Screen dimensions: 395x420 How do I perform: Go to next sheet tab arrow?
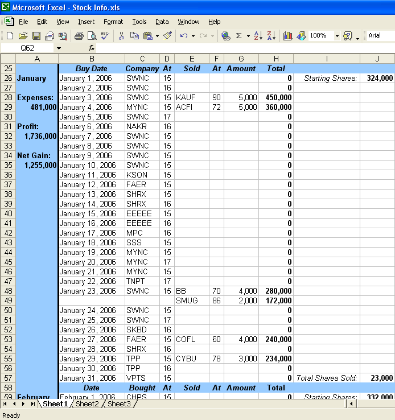pos(23,403)
